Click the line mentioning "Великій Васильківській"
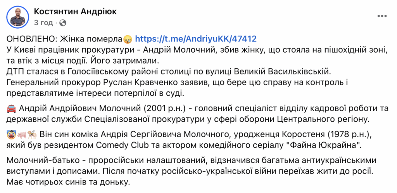The width and height of the screenshot is (397, 193). tap(169, 72)
